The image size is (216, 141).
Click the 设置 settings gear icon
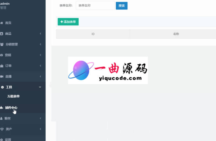pos(1,140)
